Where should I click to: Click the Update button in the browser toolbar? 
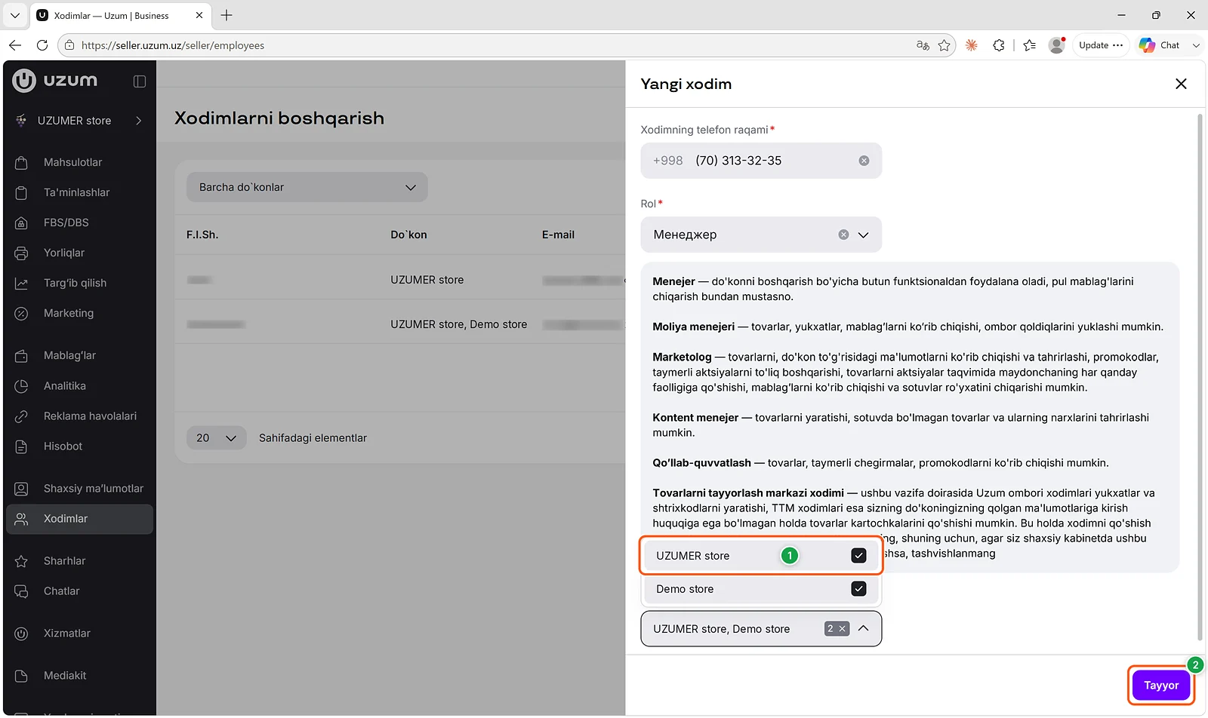pos(1102,45)
